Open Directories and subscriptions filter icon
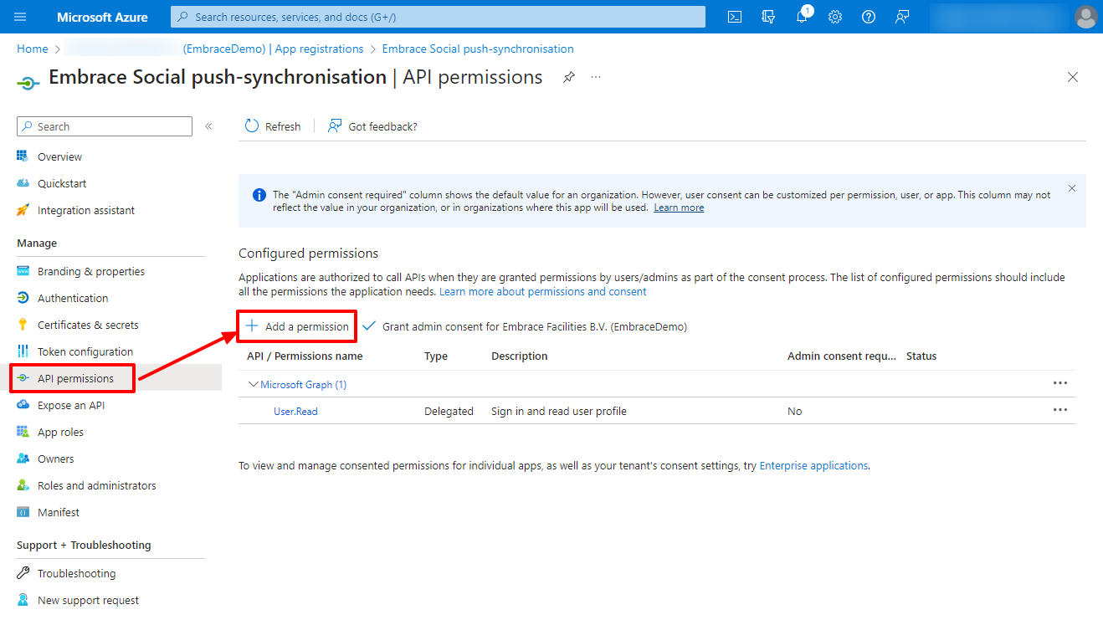The width and height of the screenshot is (1103, 620). click(768, 17)
